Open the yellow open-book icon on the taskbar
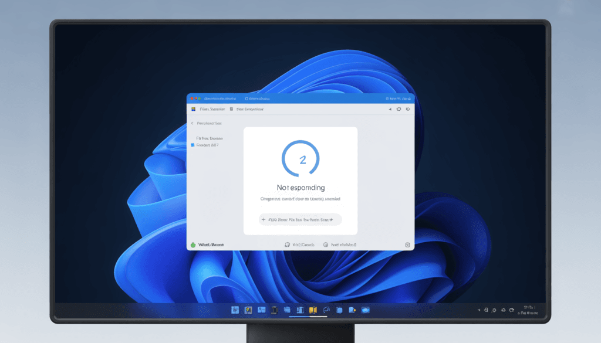The height and width of the screenshot is (343, 601). pos(313,310)
